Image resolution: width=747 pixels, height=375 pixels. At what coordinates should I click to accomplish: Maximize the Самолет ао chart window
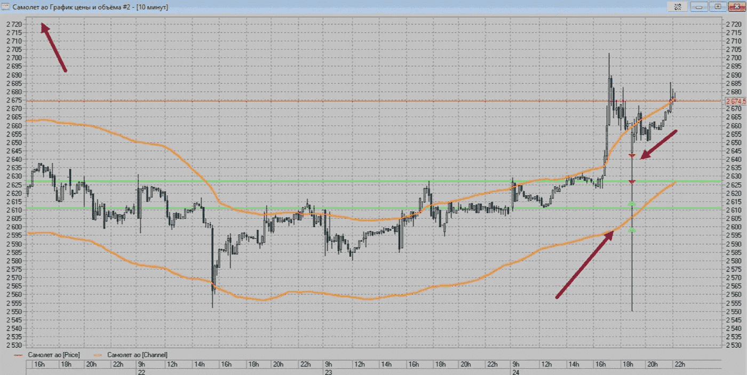tap(718, 6)
